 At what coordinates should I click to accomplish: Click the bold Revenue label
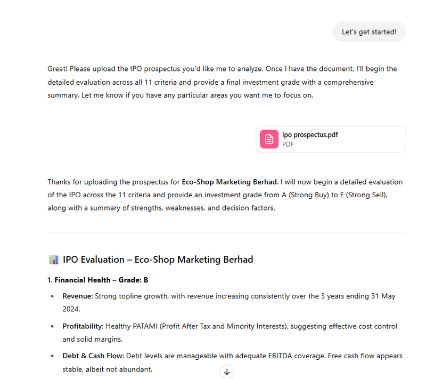[x=77, y=296]
